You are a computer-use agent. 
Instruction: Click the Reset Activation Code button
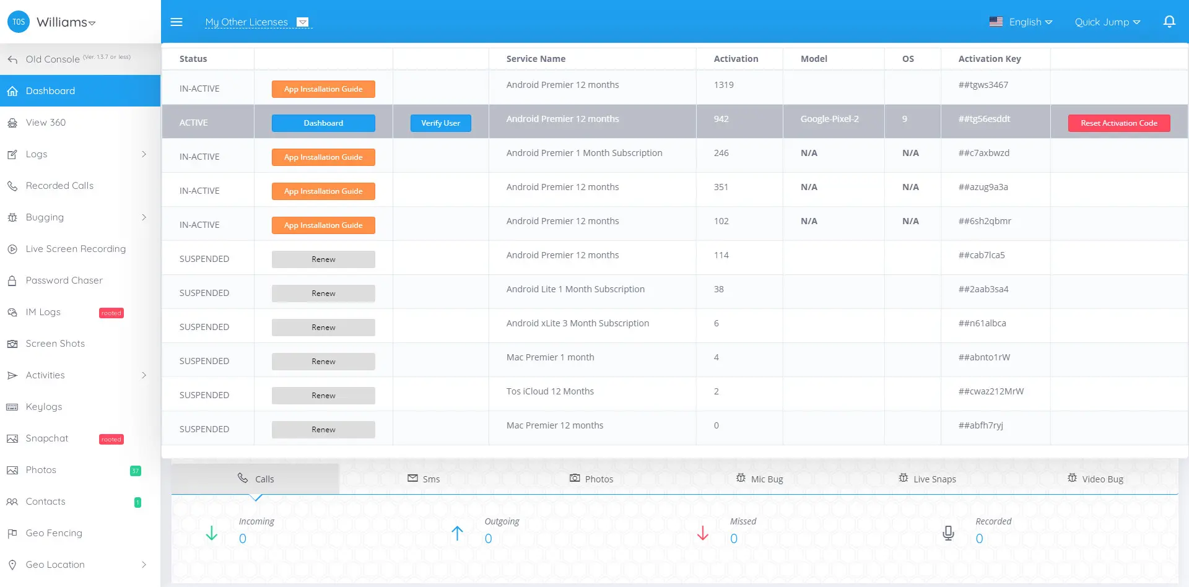coord(1118,123)
